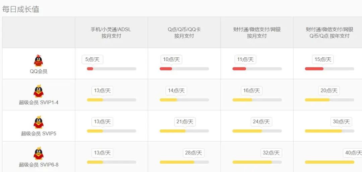Click the 21点/天 value bubble
Screen dimensions: 362x172
pyautogui.click(x=185, y=122)
